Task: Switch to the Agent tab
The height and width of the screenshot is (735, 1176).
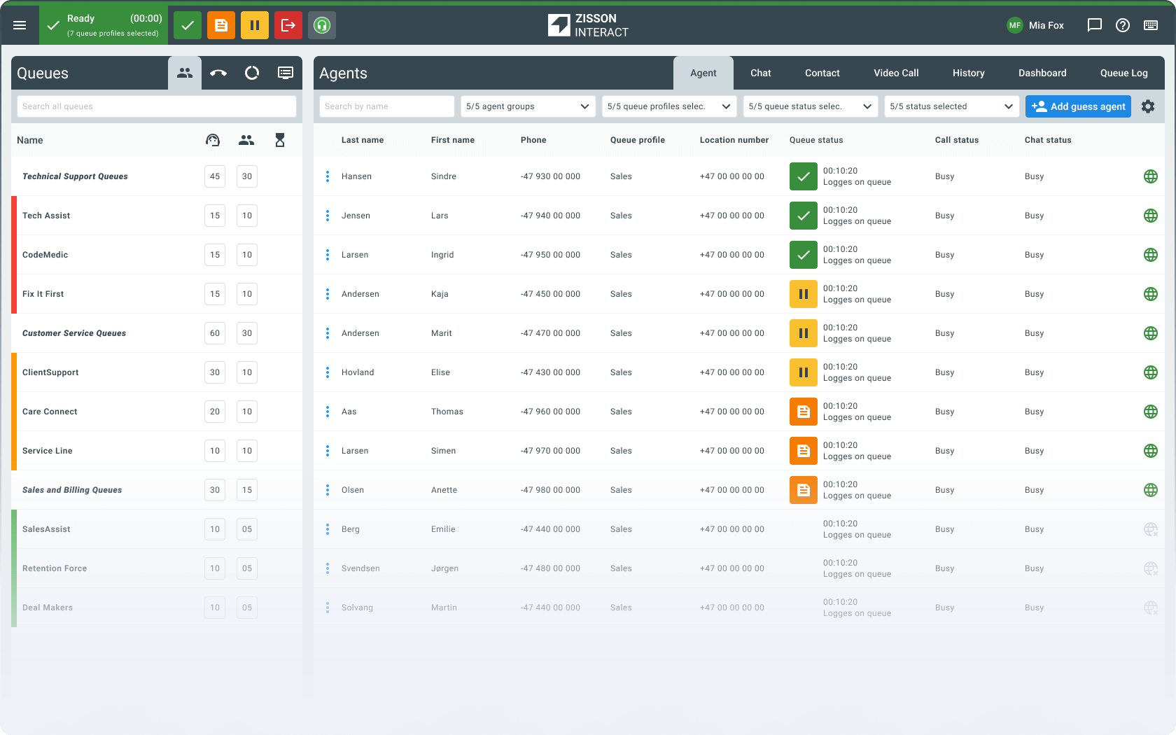Action: pyautogui.click(x=703, y=73)
